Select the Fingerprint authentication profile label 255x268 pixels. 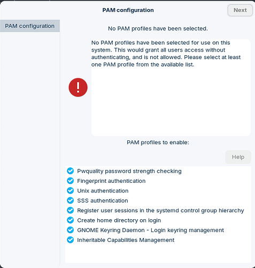coord(111,181)
